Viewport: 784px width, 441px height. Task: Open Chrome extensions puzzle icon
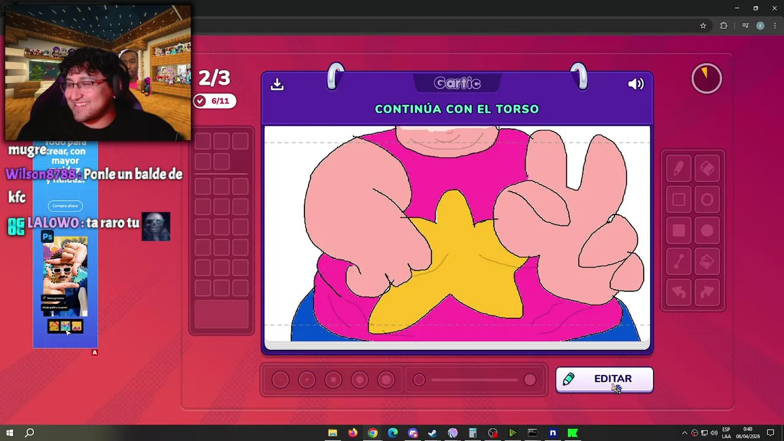[723, 26]
